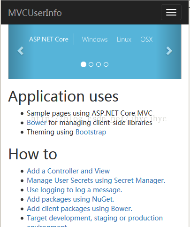Click the OSX label in banner
Screen dimensions: 190x227
pos(146,39)
